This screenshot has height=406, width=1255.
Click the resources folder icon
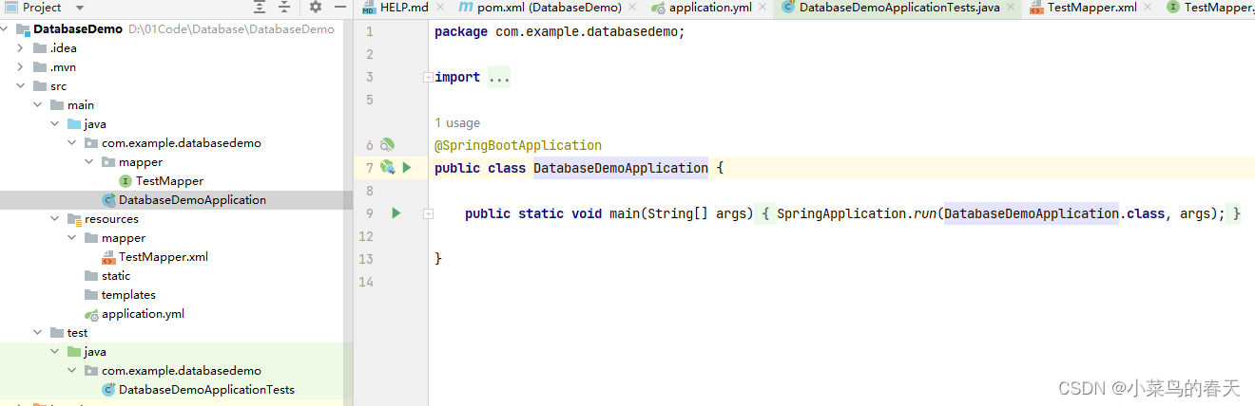[x=74, y=219]
